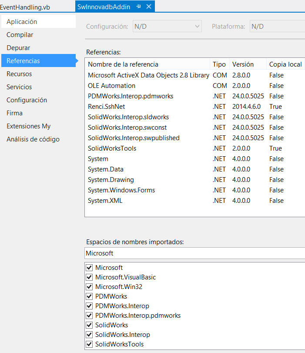Open the Plataforma N/D dropdown
The width and height of the screenshot is (305, 353).
[x=277, y=27]
